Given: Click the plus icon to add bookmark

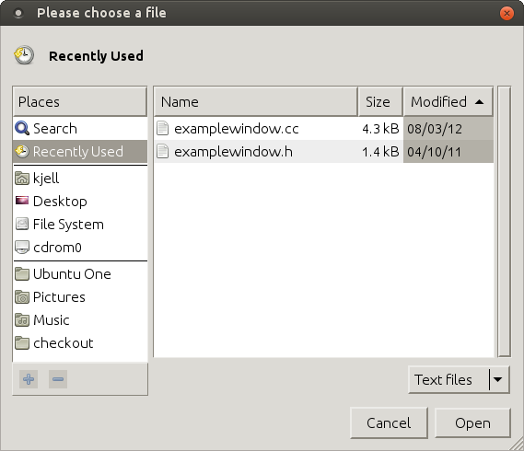Looking at the screenshot, I should click(x=29, y=379).
